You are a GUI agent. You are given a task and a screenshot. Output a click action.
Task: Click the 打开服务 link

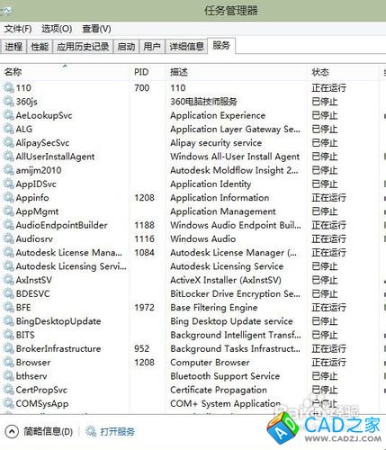point(117,432)
